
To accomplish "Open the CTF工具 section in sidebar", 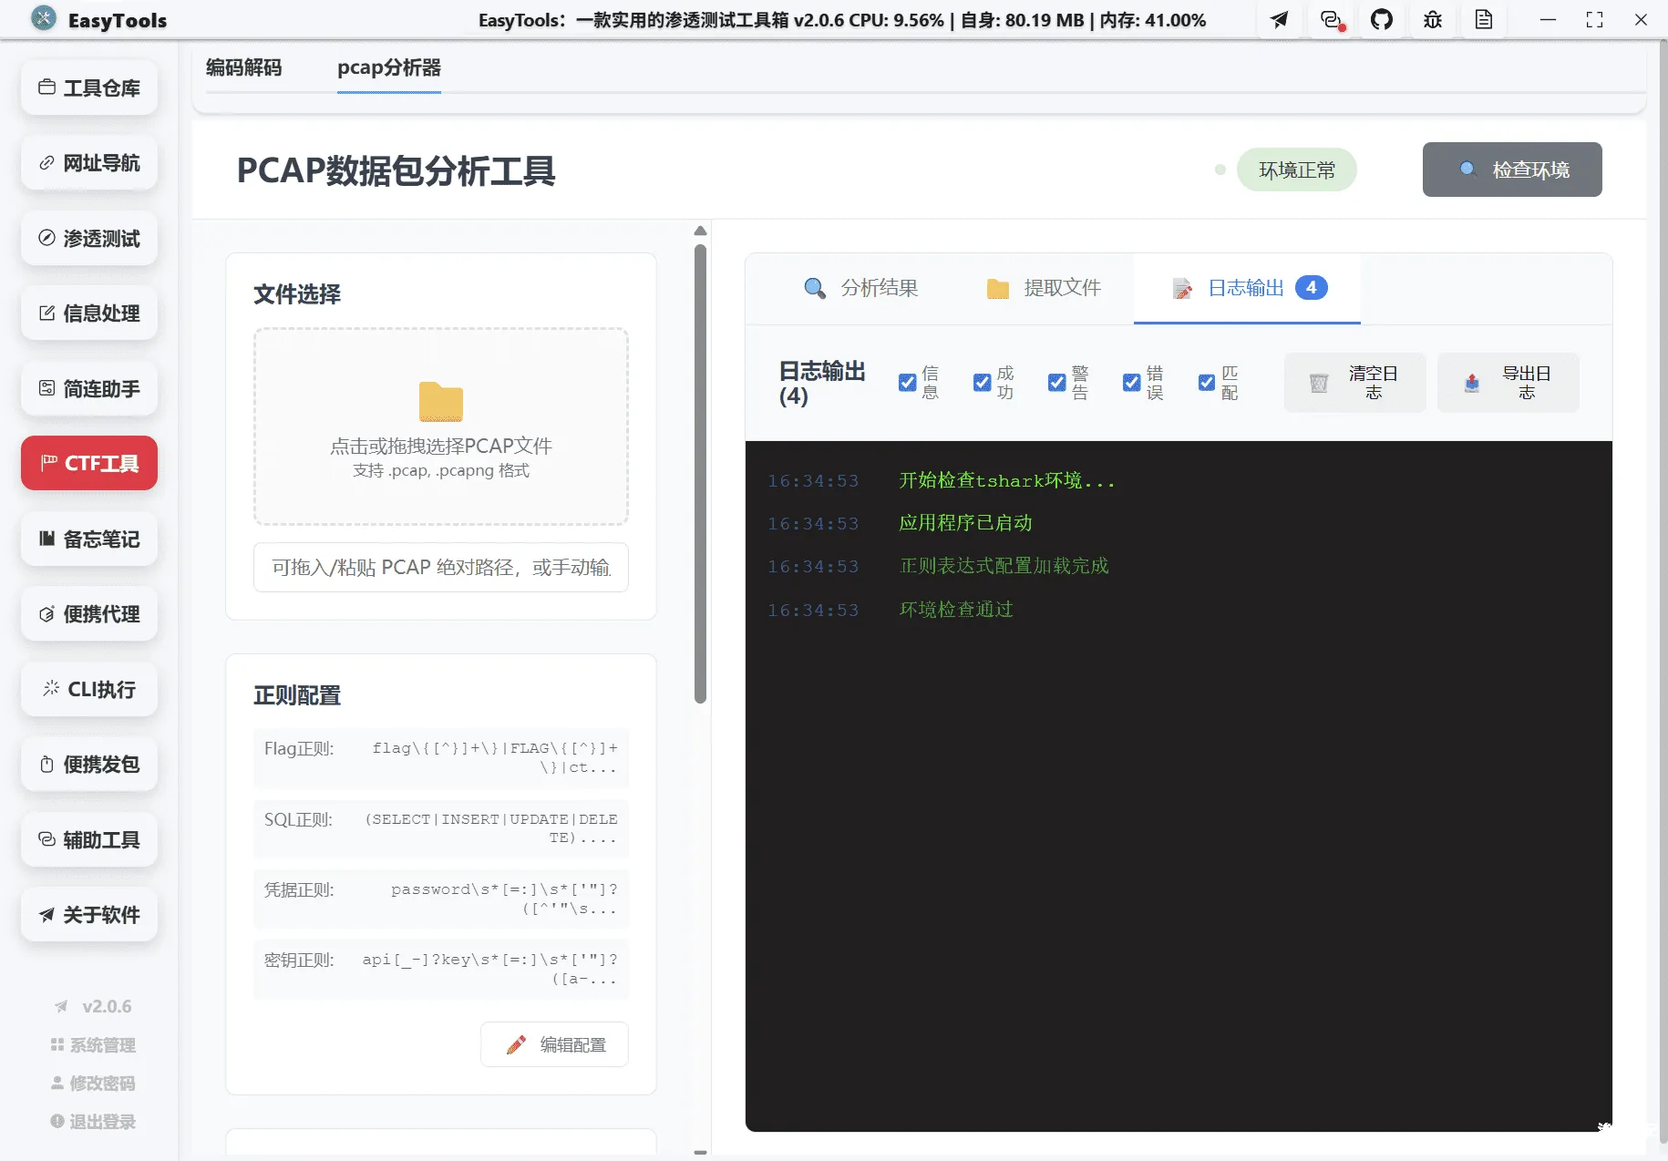I will coord(88,463).
